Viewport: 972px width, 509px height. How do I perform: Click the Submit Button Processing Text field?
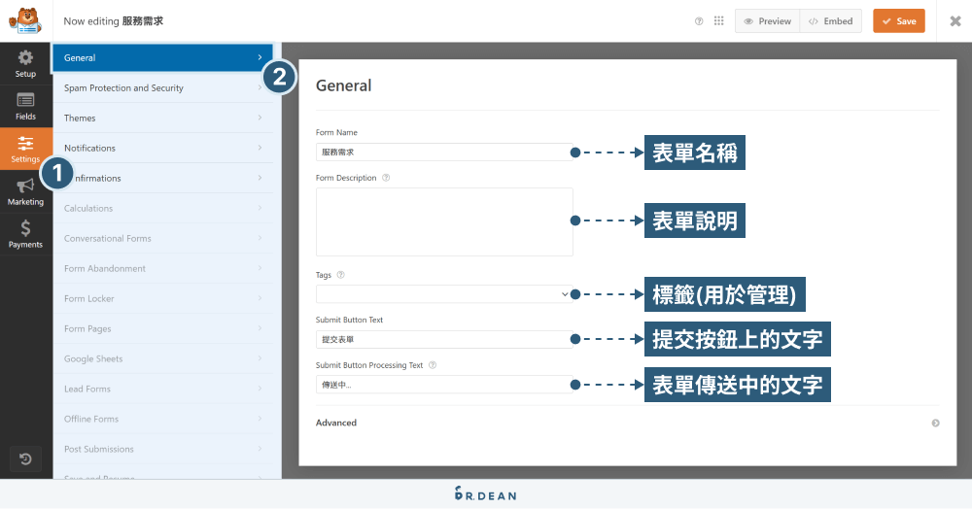click(x=444, y=385)
